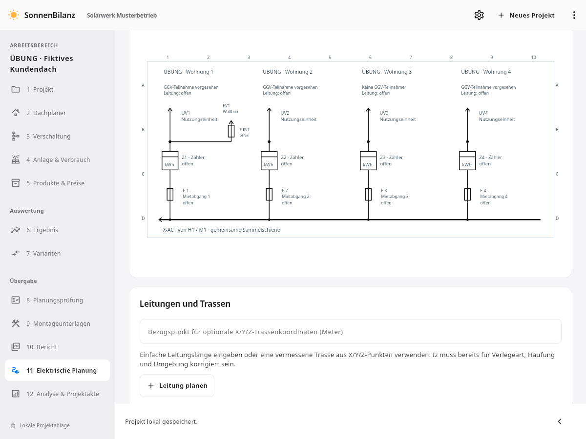Click the bar chart icon beside Analyse & Projektakte
Screen dimensions: 586x439
(16, 394)
